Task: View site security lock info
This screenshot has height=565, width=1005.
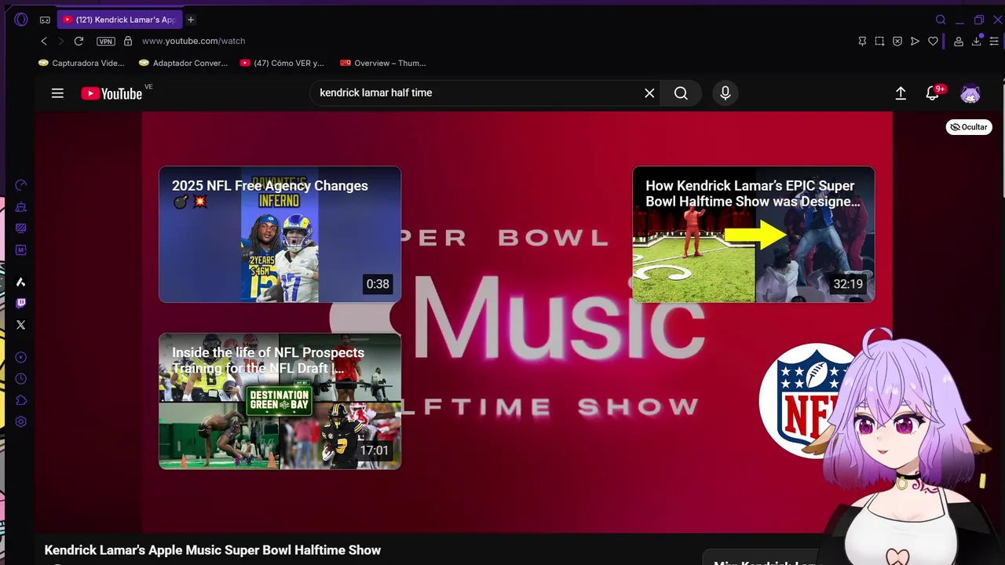Action: tap(128, 41)
